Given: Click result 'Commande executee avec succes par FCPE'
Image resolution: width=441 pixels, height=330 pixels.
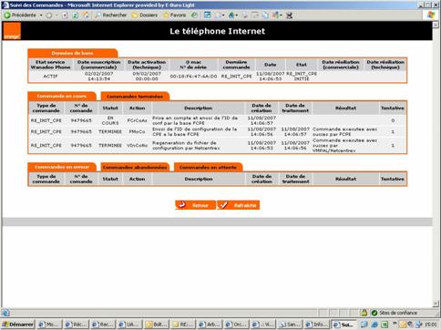Looking at the screenshot, I should pos(345,132).
